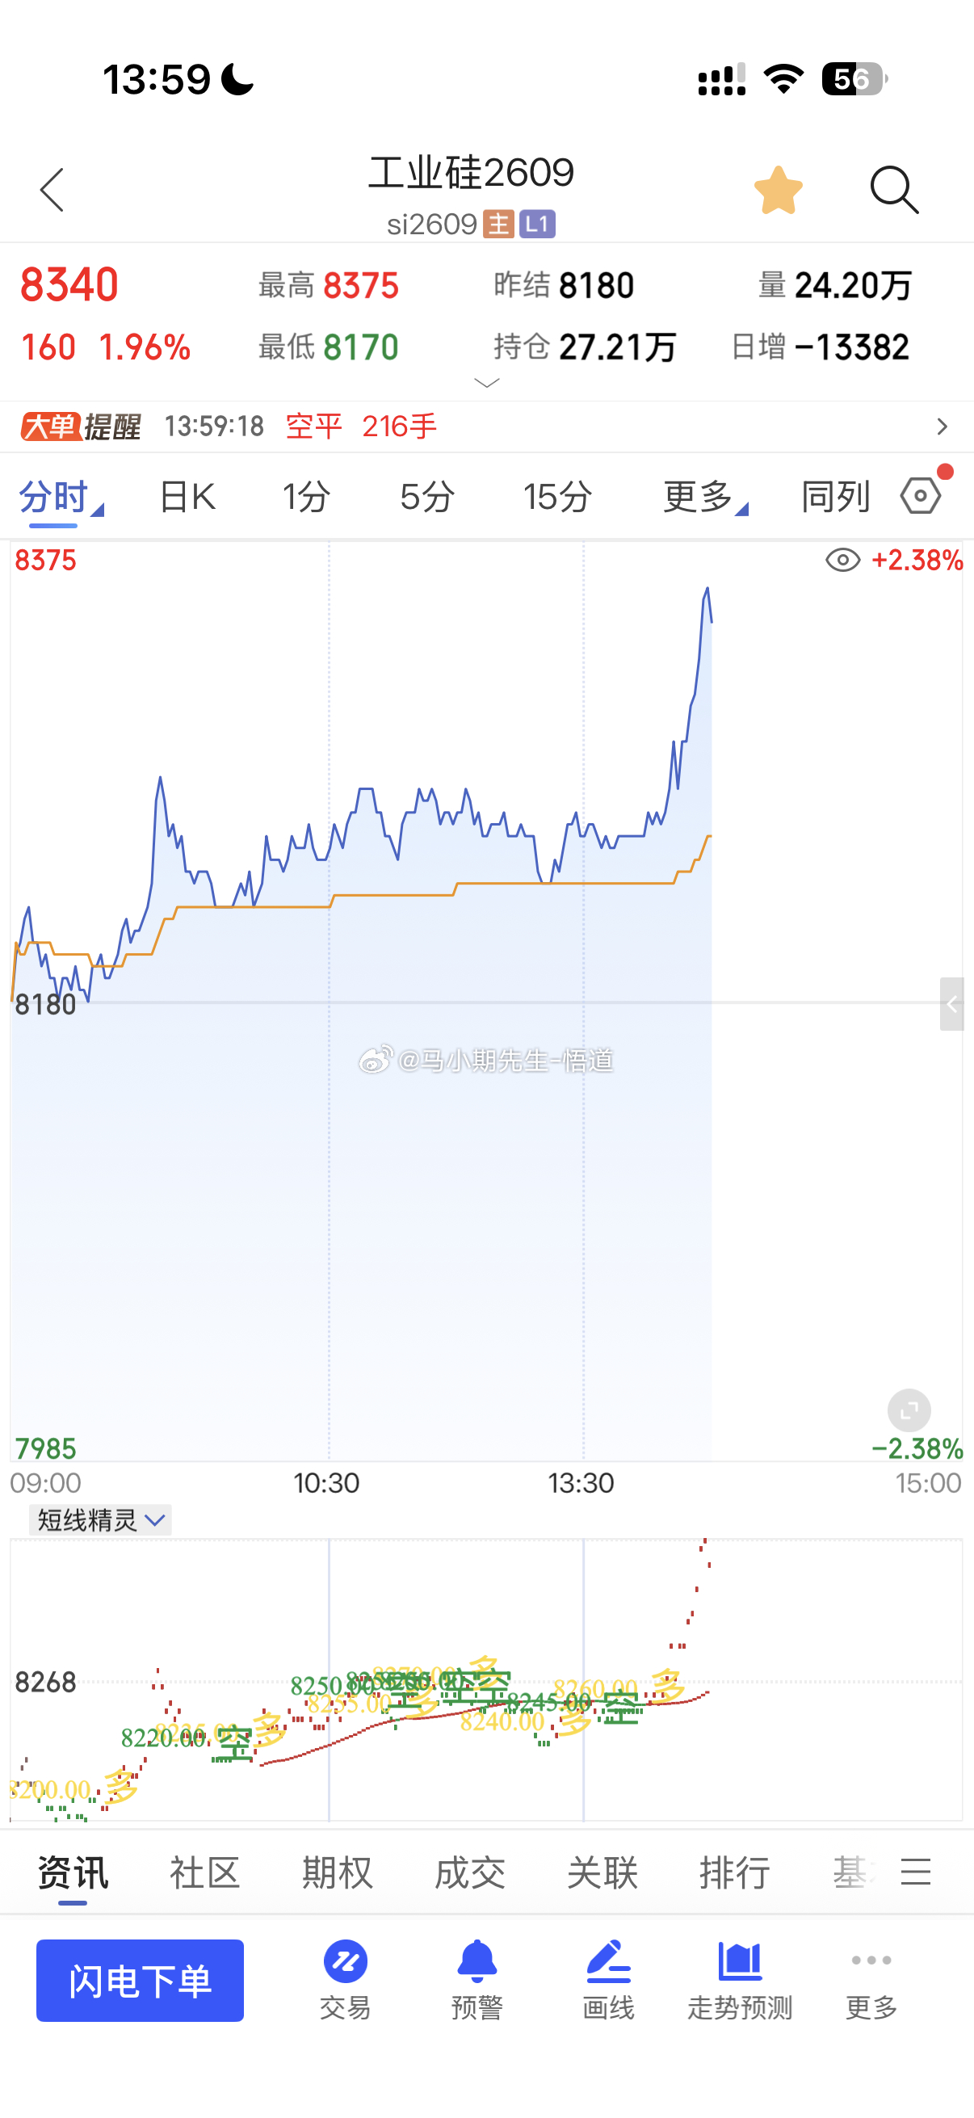Image resolution: width=974 pixels, height=2118 pixels.
Task: Go back using the left arrow
Action: point(52,190)
